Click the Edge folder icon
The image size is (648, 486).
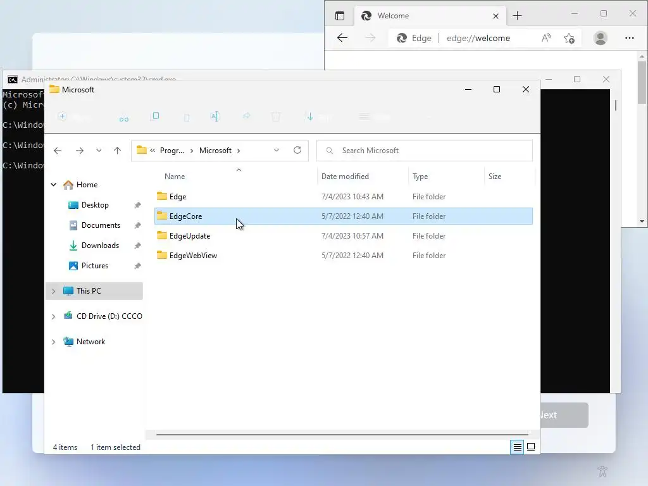coord(162,196)
